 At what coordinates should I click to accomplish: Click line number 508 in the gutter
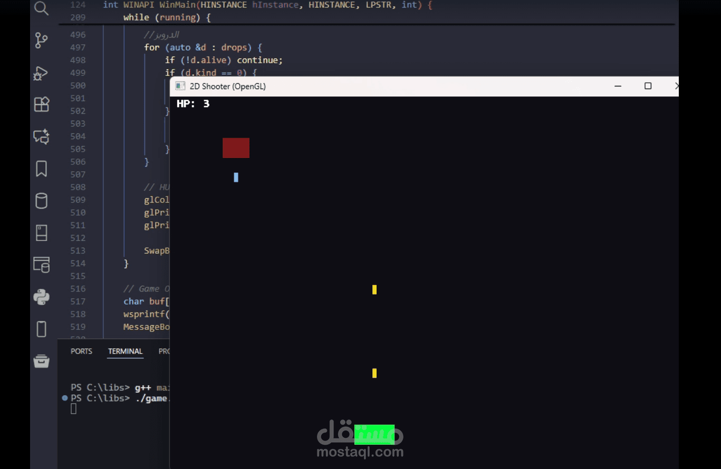coord(78,187)
